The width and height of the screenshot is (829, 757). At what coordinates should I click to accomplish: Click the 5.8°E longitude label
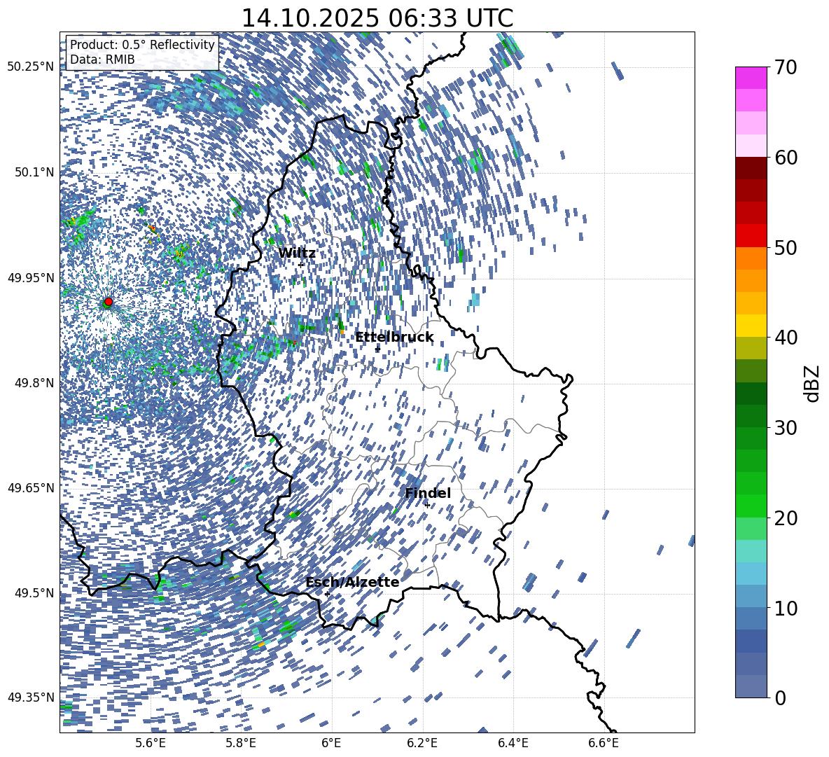point(241,743)
